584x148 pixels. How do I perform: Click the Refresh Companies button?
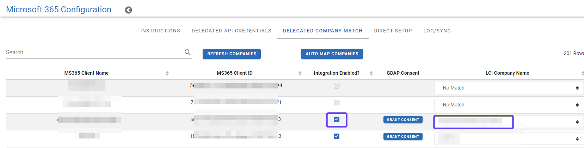pos(232,54)
